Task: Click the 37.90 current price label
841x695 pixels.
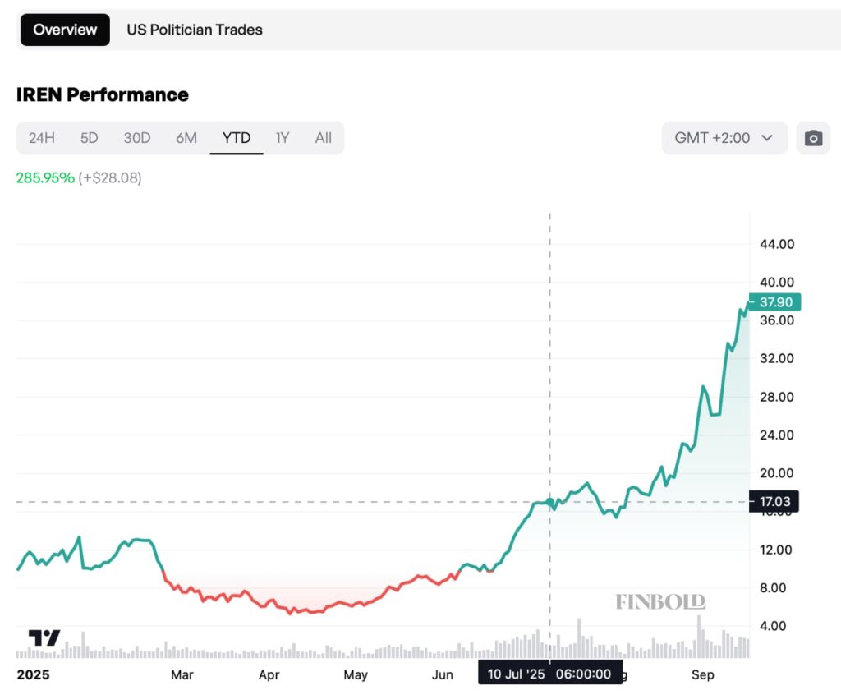Action: [774, 302]
